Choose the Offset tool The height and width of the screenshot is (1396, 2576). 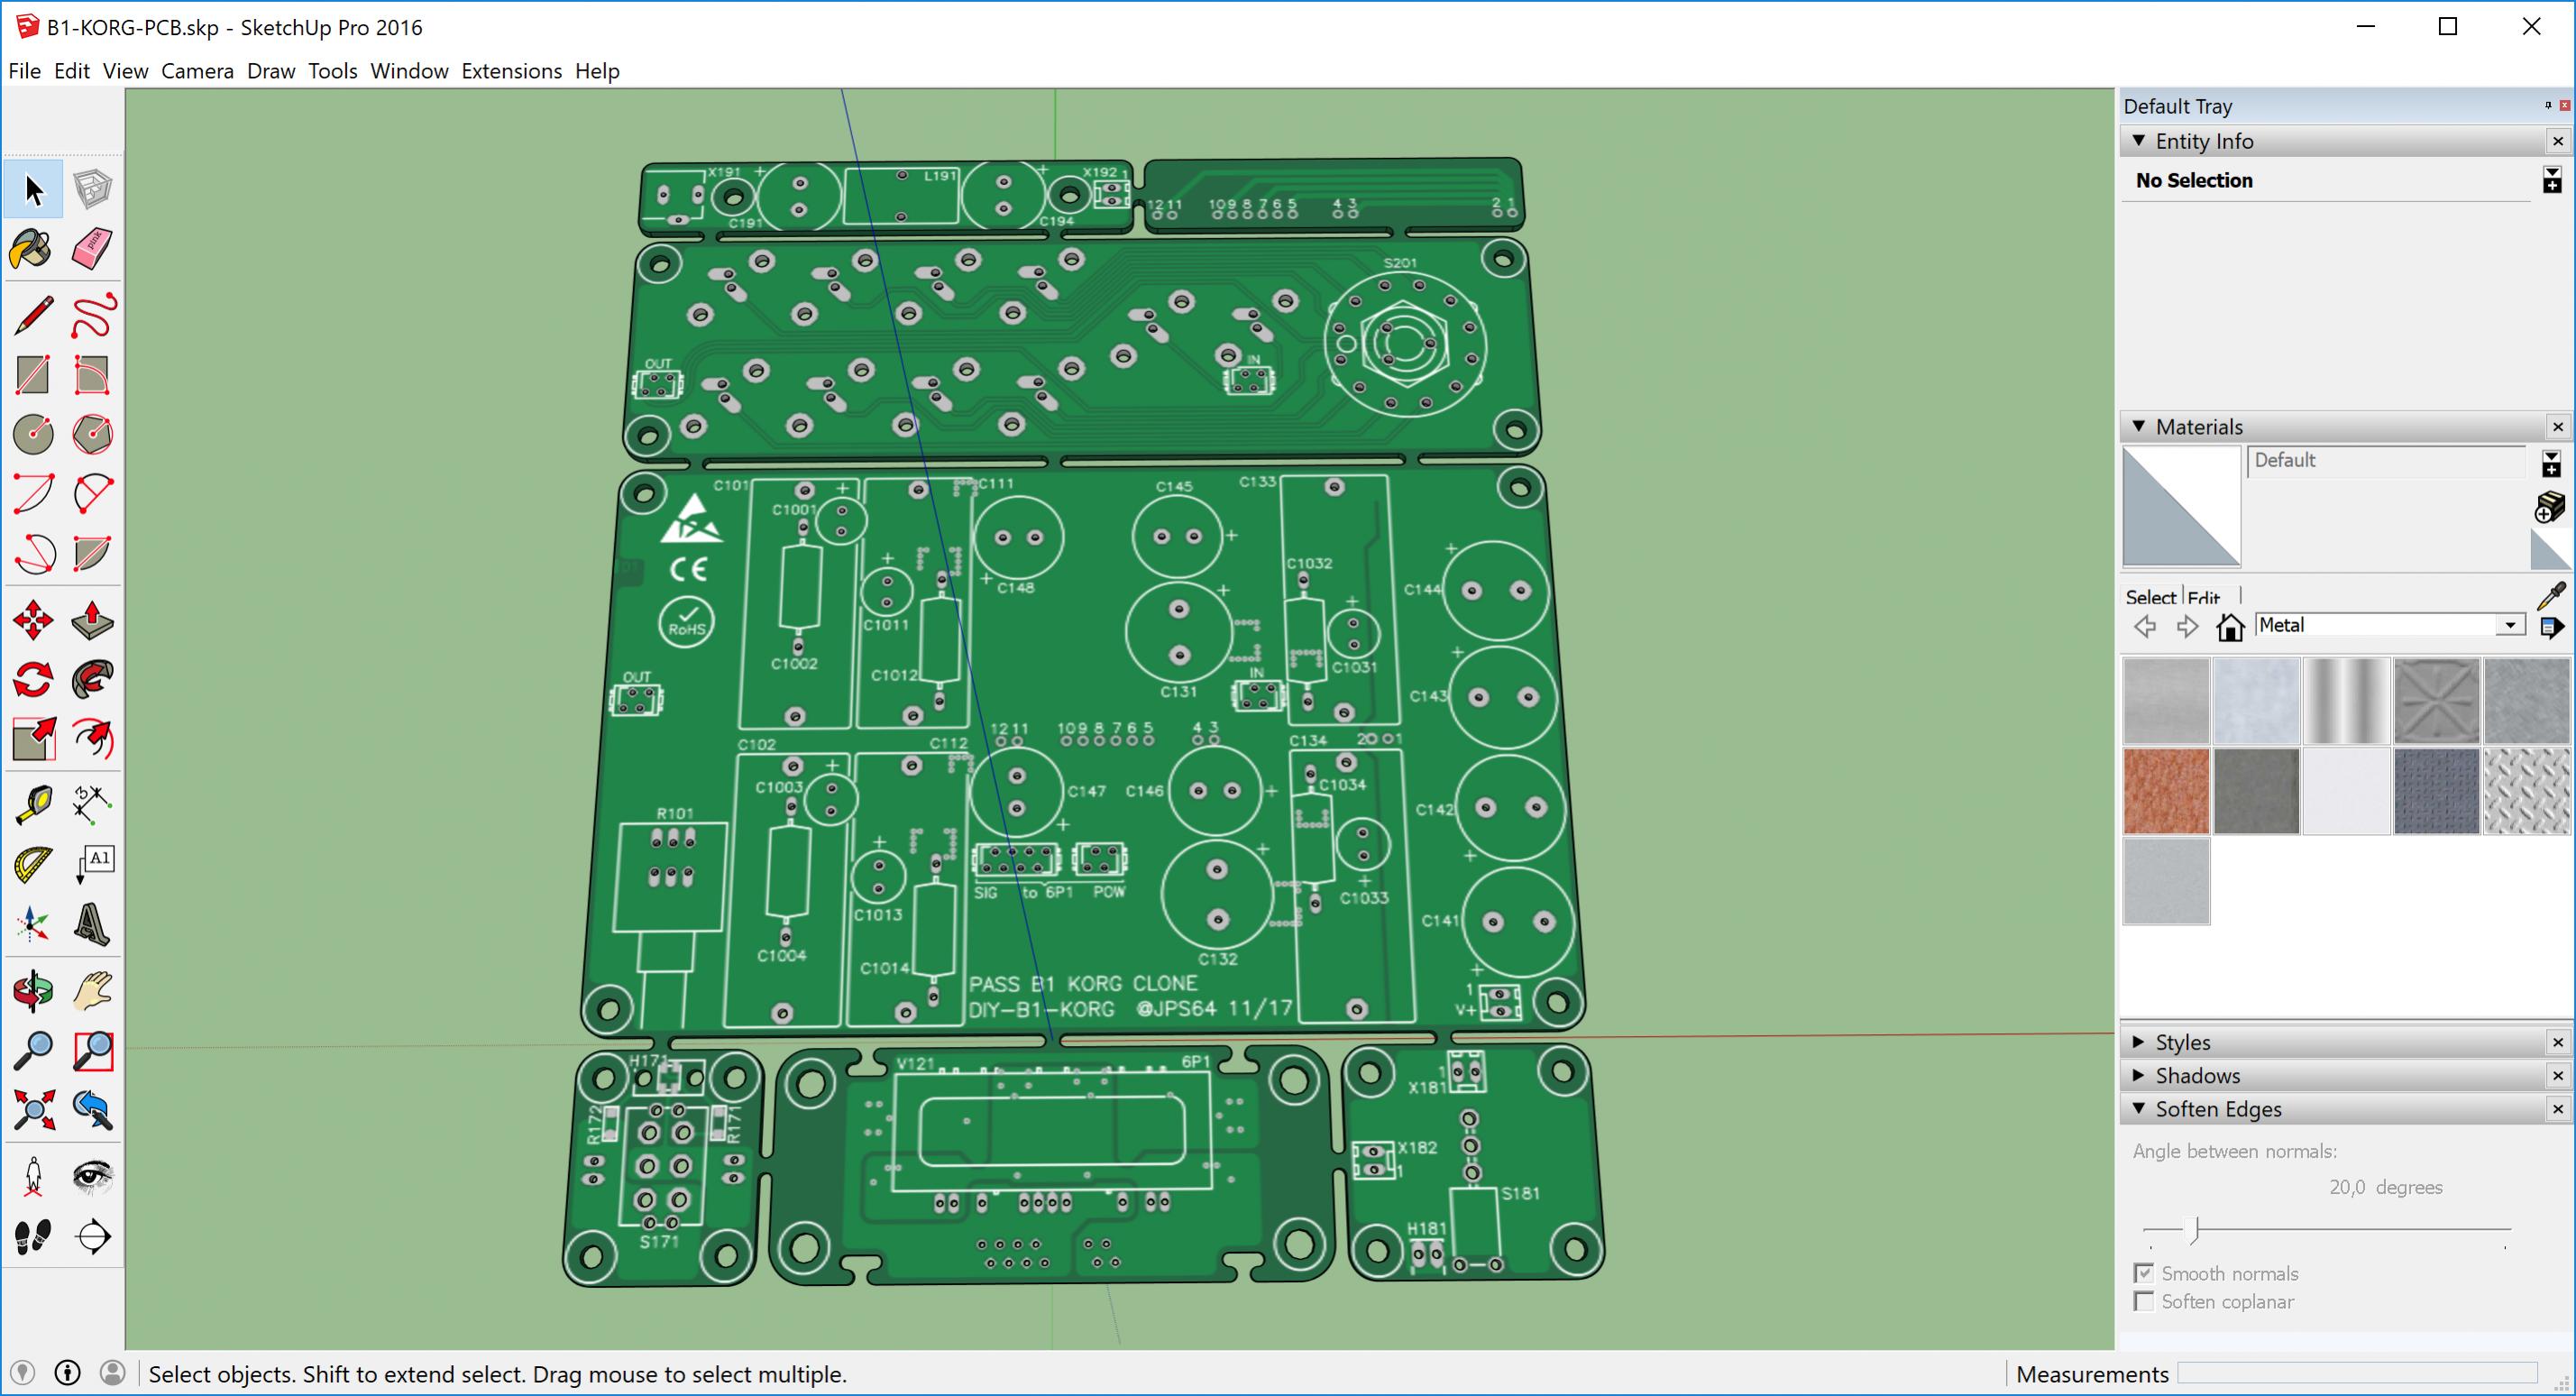(93, 740)
